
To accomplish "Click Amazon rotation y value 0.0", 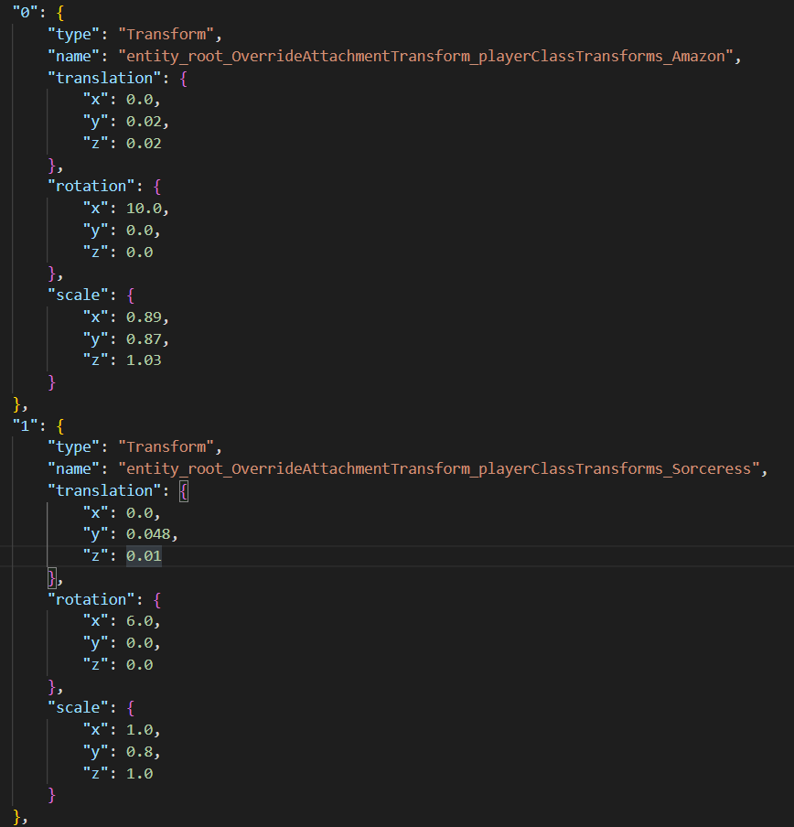I will pos(139,231).
